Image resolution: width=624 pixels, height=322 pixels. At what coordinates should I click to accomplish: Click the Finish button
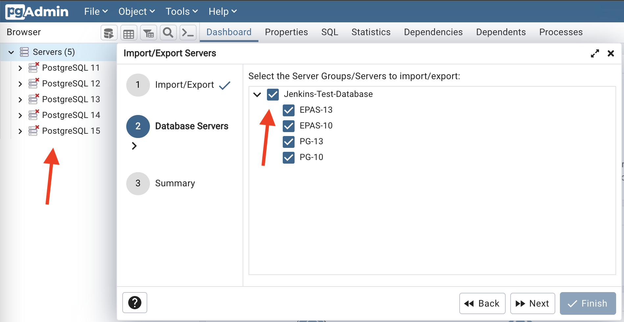[x=588, y=303]
